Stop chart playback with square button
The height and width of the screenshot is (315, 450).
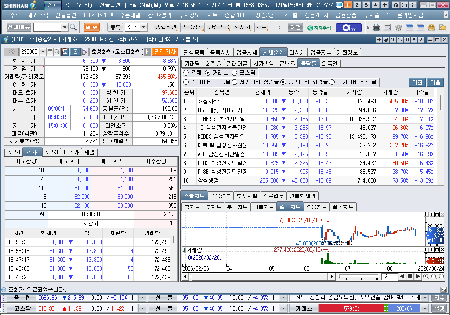pyautogui.click(x=410, y=277)
